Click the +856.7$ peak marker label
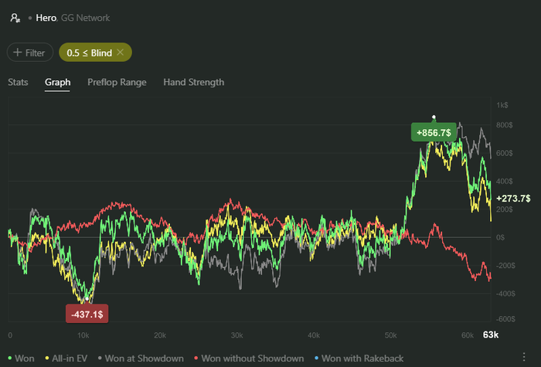541x367 pixels. click(x=434, y=132)
